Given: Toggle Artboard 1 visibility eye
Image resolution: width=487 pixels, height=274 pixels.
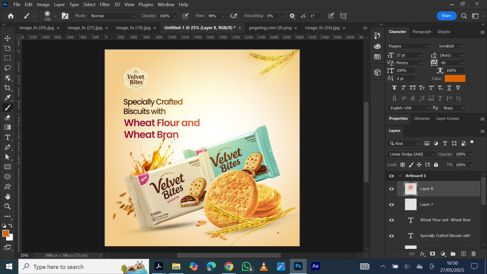Looking at the screenshot, I should [x=392, y=176].
